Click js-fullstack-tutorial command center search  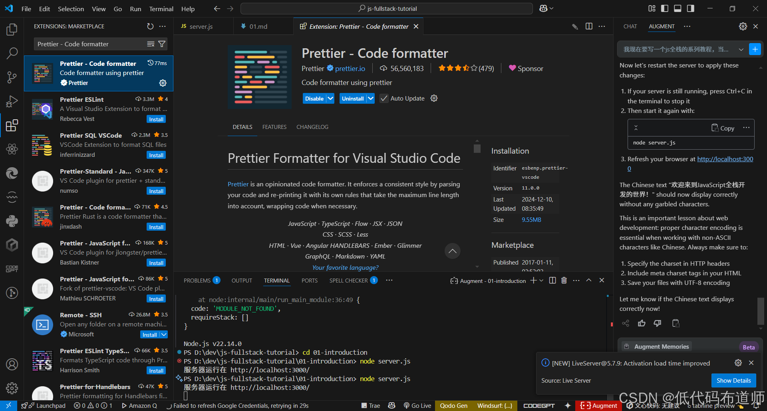[387, 8]
